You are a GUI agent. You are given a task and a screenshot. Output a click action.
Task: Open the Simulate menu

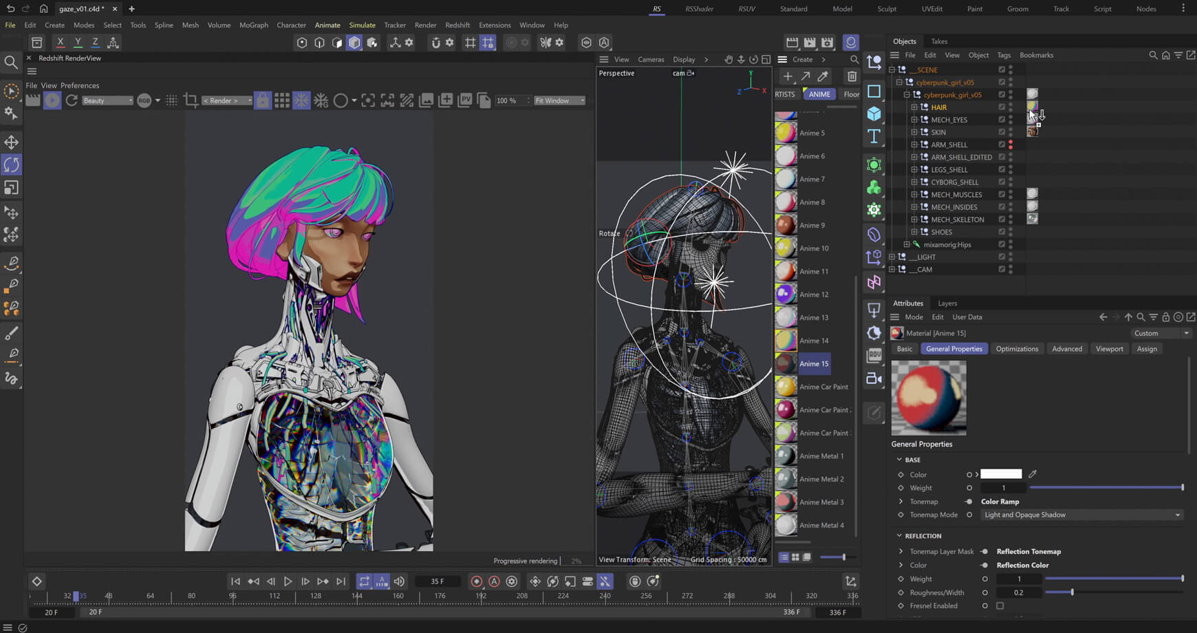click(362, 25)
